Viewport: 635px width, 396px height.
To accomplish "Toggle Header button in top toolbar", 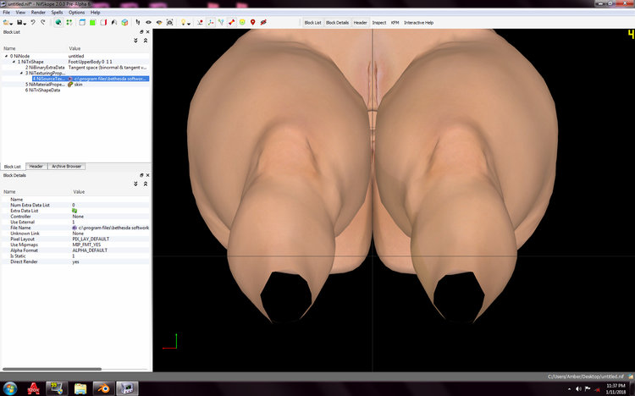I will (x=360, y=23).
